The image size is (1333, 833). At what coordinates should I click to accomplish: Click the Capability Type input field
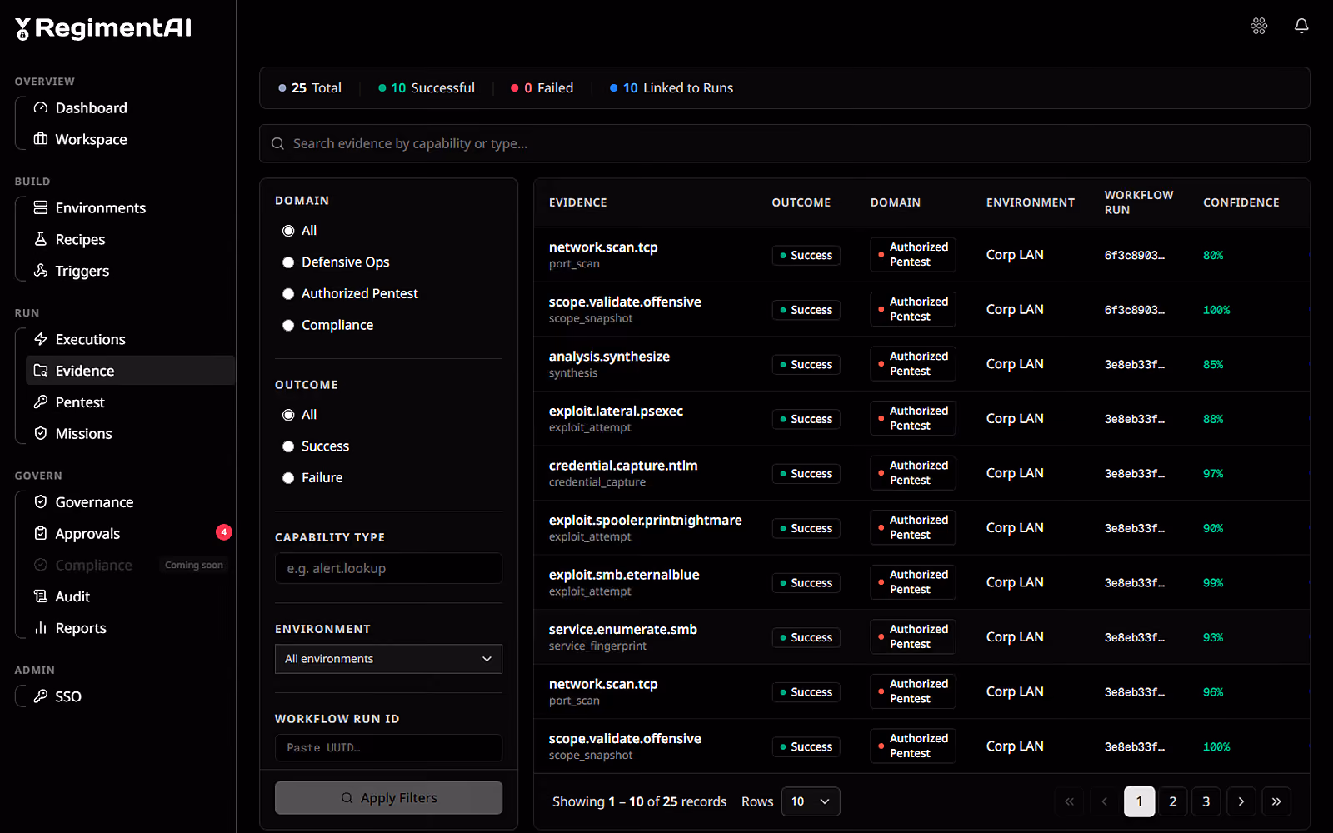coord(388,568)
